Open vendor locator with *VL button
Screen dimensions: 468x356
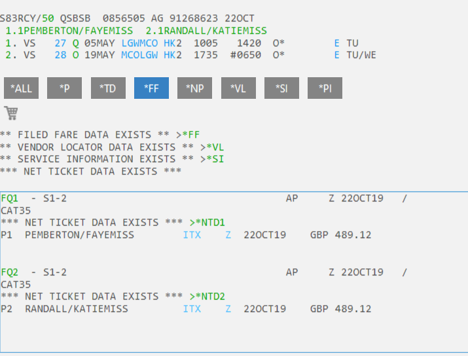click(238, 88)
